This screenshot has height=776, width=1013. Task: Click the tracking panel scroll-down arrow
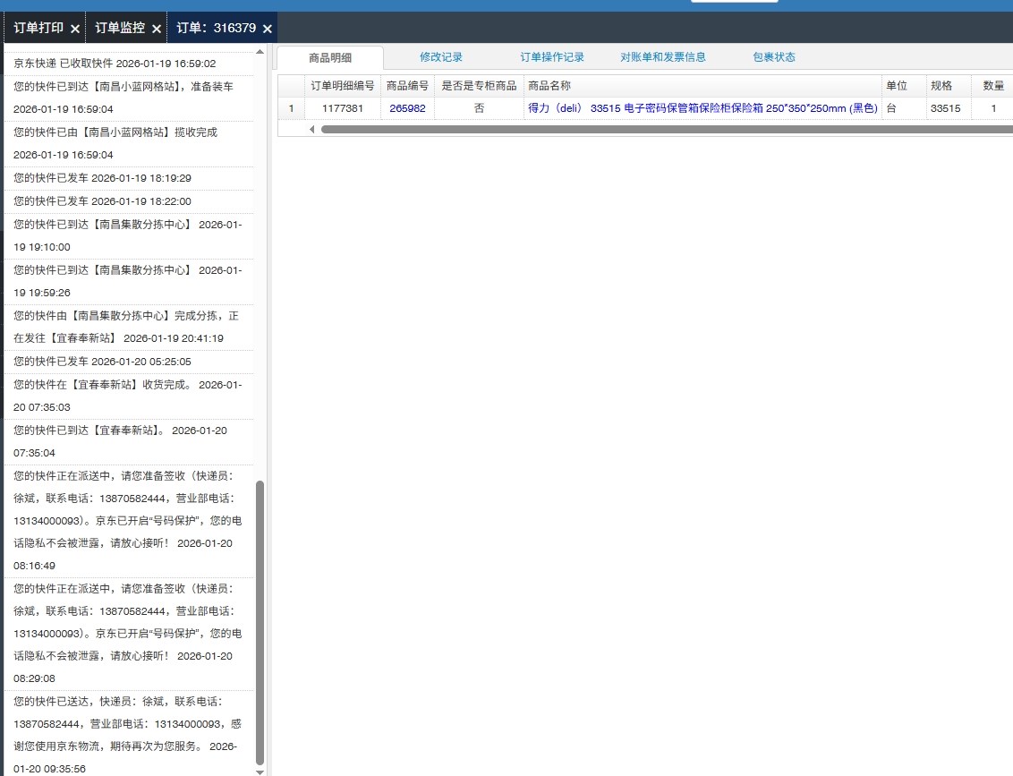260,770
